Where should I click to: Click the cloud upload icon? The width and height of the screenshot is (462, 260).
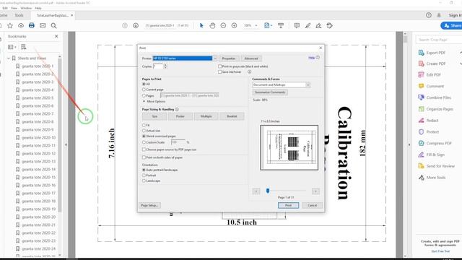click(21, 26)
